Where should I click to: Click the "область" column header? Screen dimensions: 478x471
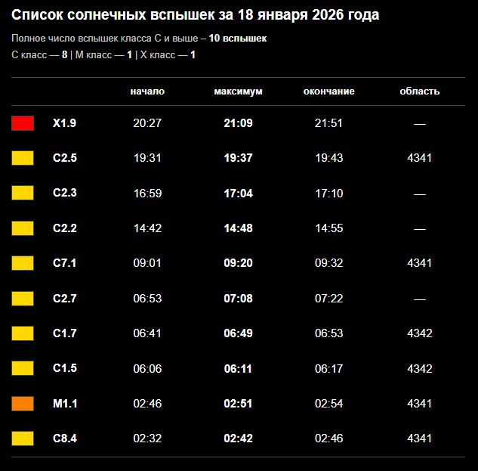(419, 91)
